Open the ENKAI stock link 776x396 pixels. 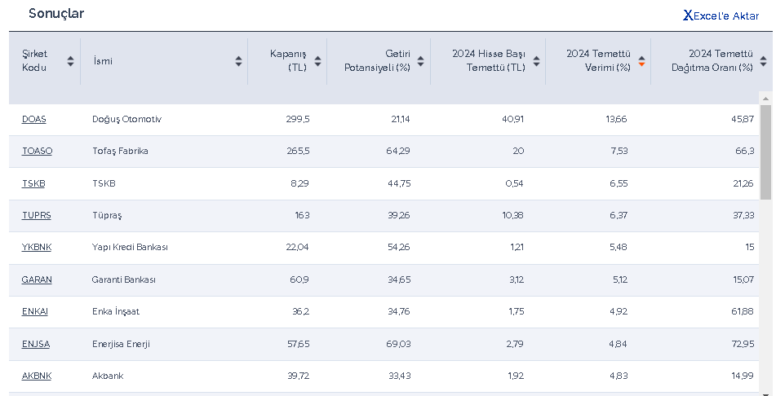click(35, 311)
